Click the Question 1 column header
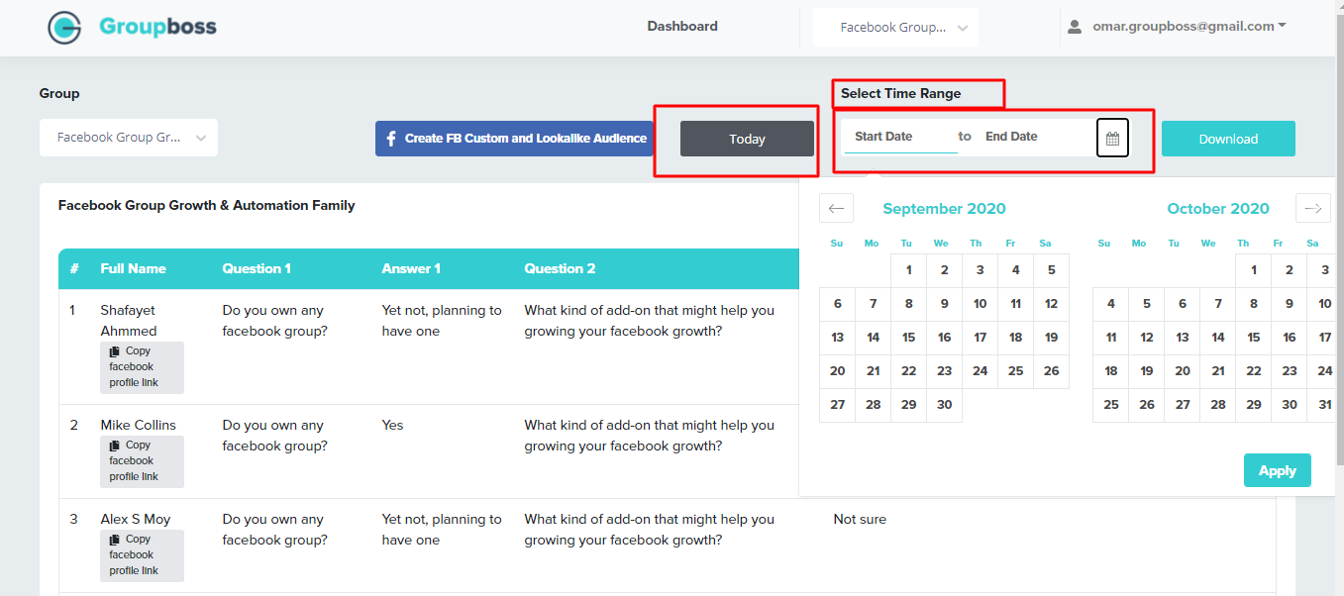 [257, 268]
